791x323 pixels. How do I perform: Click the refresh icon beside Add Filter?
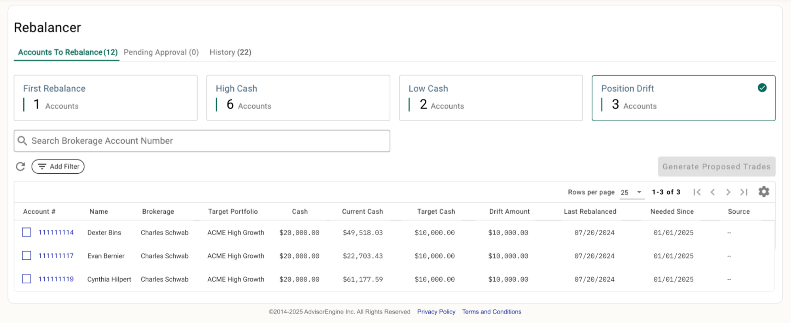pos(21,167)
